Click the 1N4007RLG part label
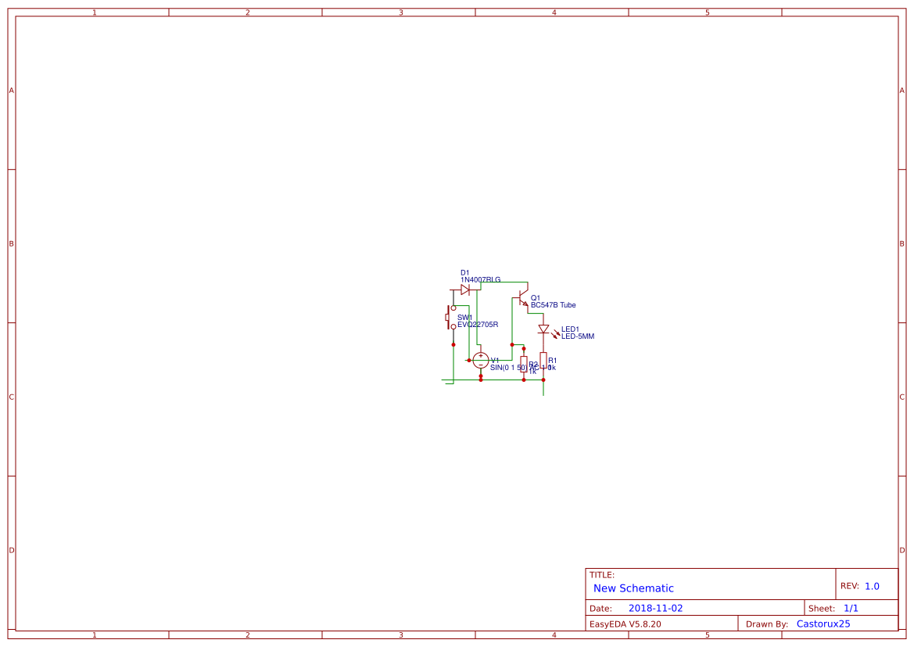 480,280
